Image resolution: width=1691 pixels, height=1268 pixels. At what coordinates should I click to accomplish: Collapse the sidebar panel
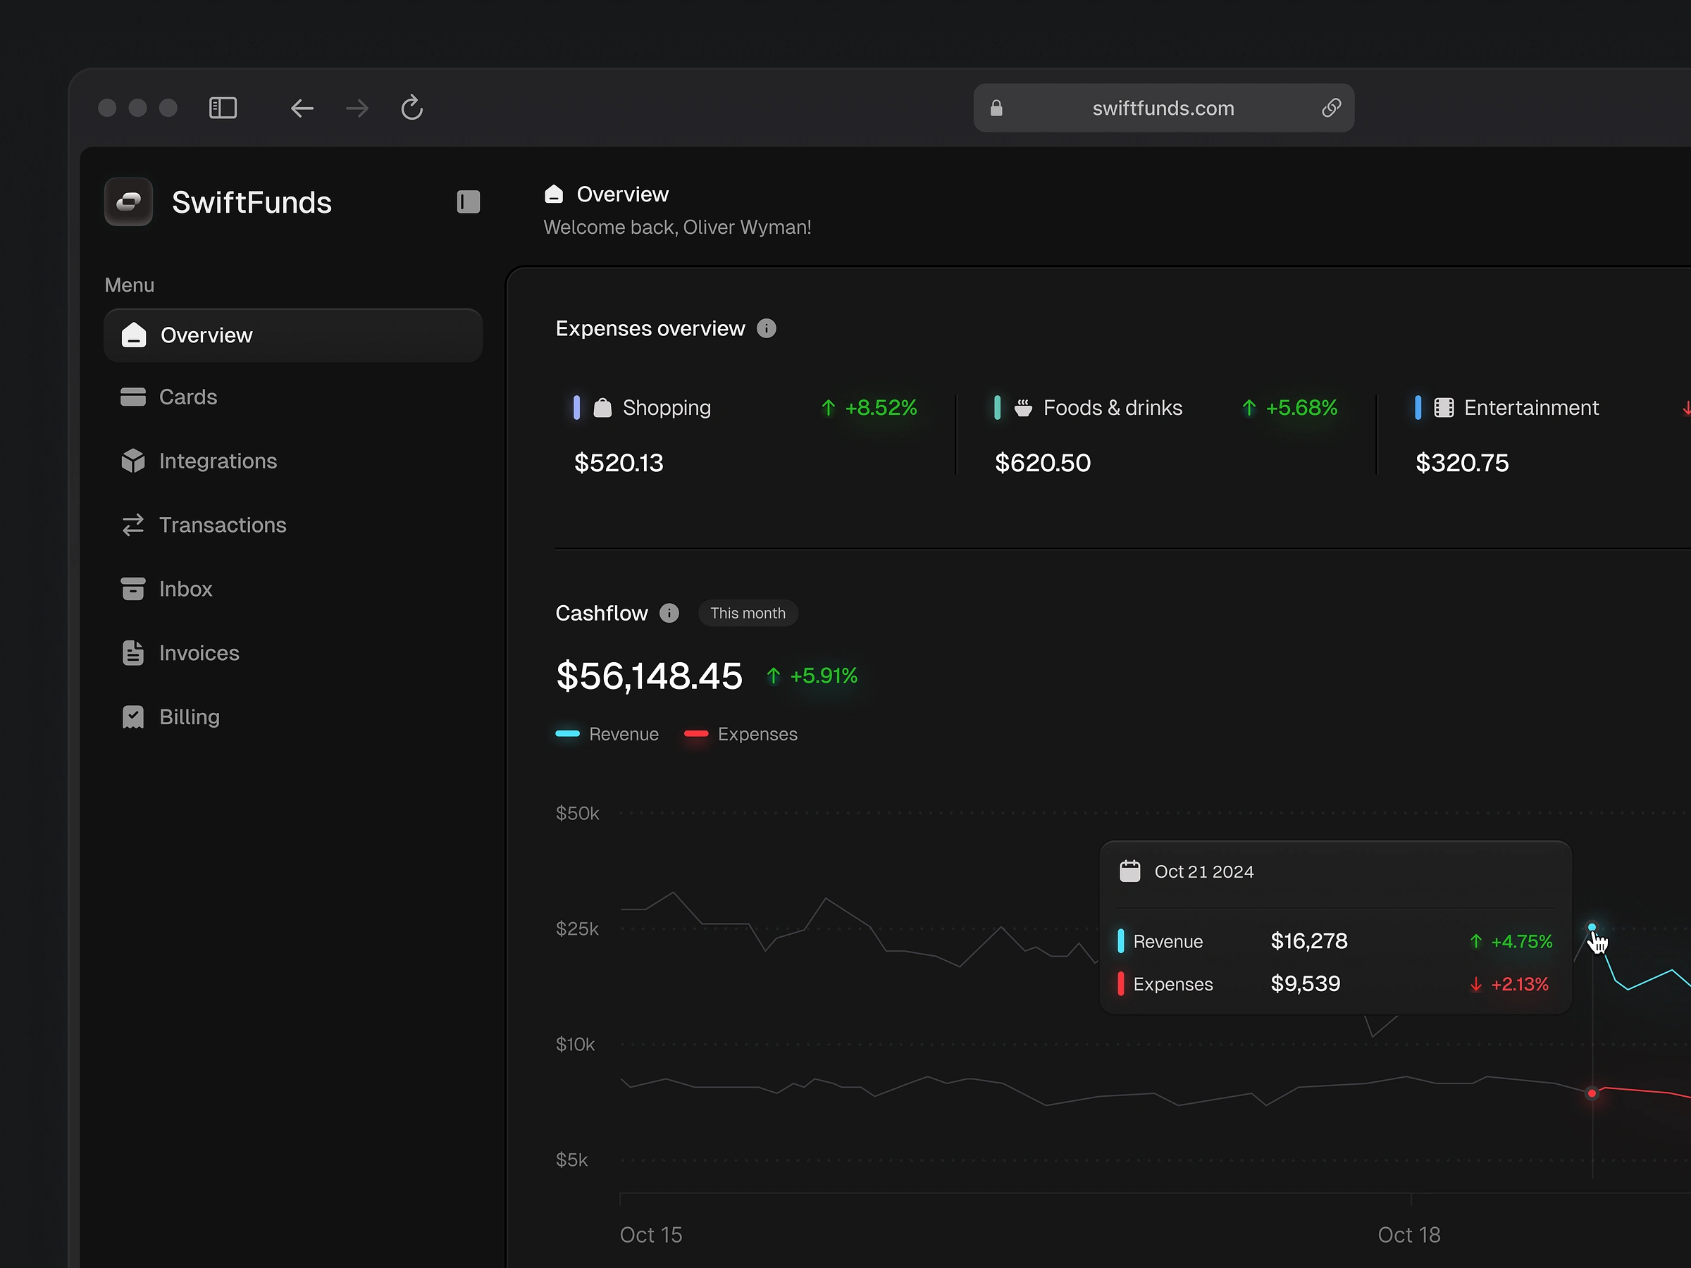pos(468,201)
